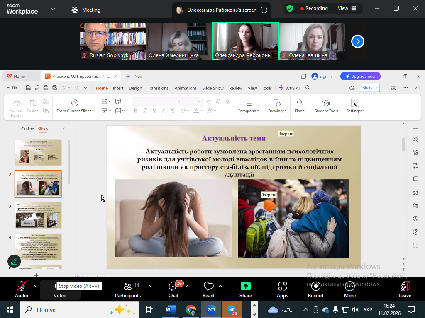
Task: Open the Animations ribbon tab
Action: tap(185, 88)
